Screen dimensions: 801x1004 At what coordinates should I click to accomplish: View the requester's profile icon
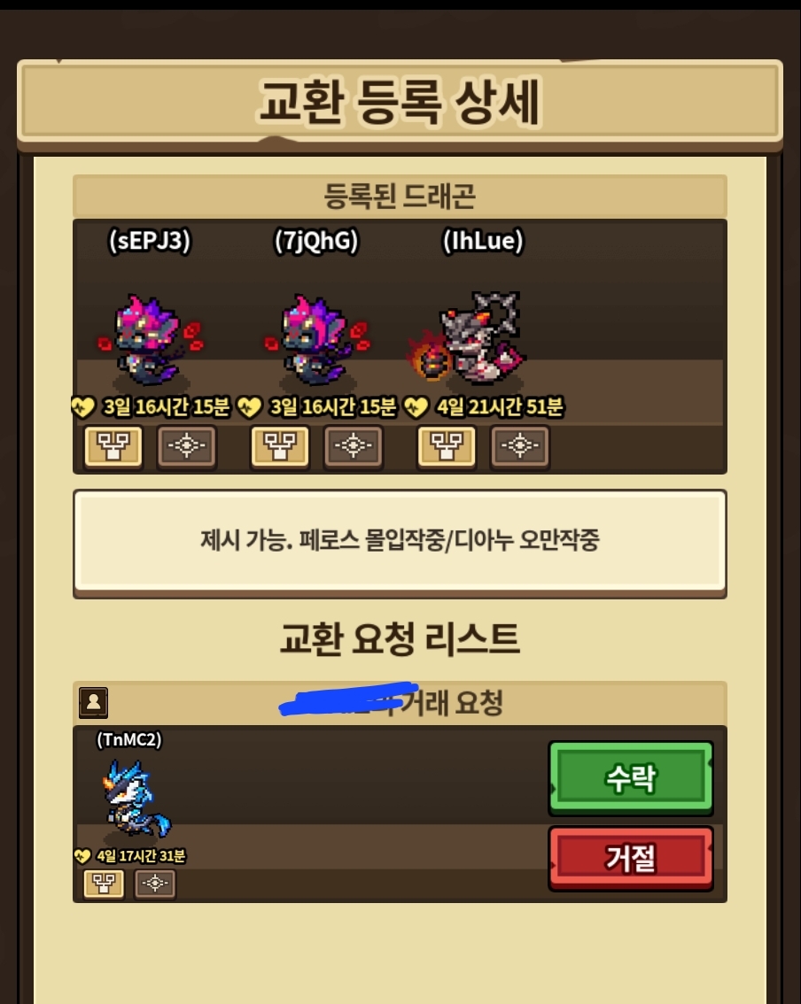coord(94,702)
